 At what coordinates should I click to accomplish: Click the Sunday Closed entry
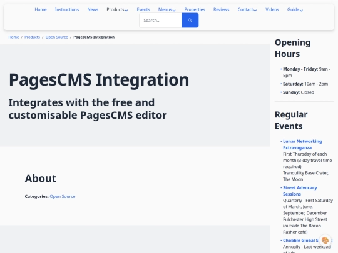pos(299,92)
